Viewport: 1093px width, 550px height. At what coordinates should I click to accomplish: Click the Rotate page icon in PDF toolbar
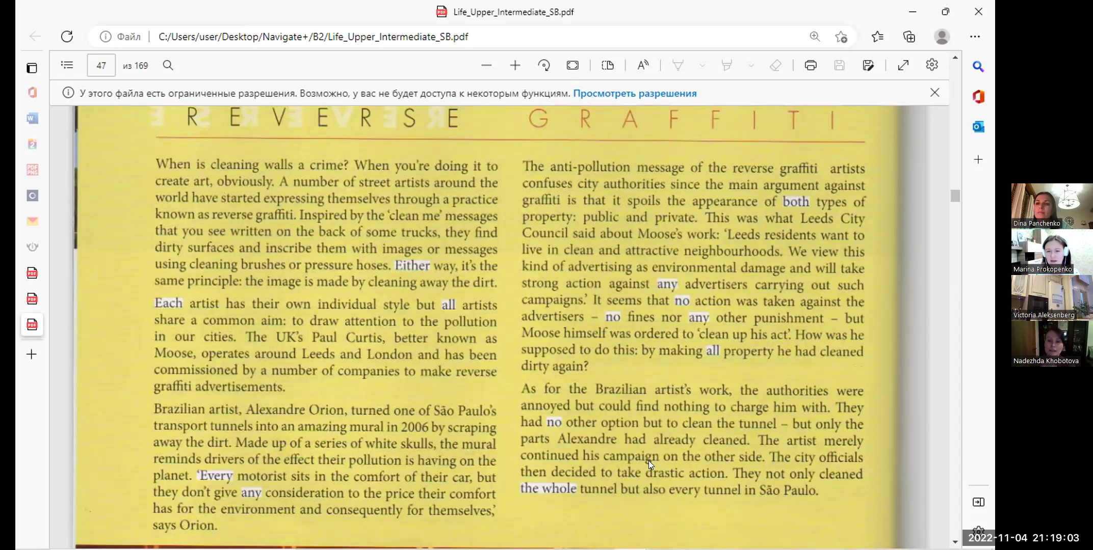tap(544, 65)
